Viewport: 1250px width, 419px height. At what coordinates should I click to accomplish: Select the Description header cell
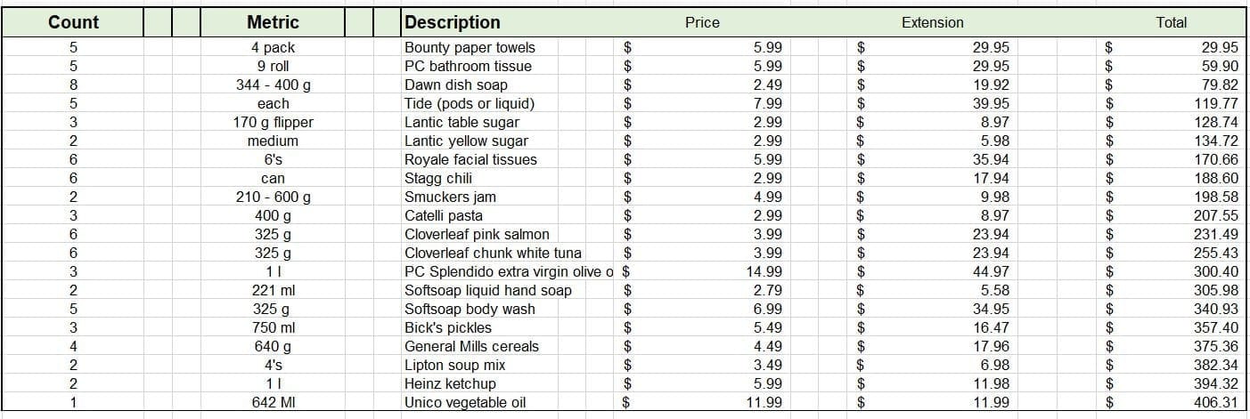(453, 22)
